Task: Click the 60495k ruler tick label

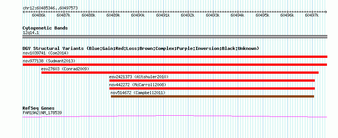Action: pos(262,15)
